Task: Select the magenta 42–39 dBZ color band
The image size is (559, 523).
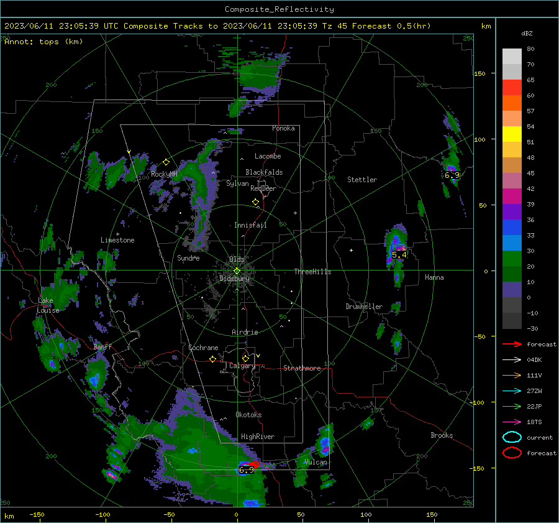Action: (x=512, y=197)
